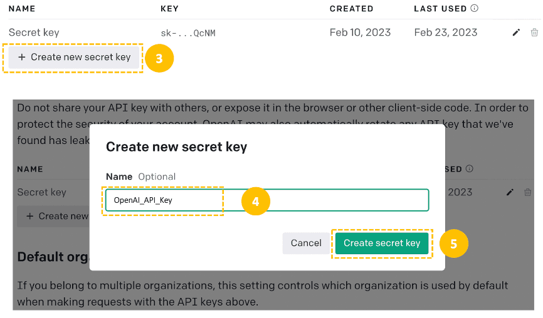The height and width of the screenshot is (318, 543).
Task: Click the info icon beside the top LAST USED header
Action: tap(474, 9)
